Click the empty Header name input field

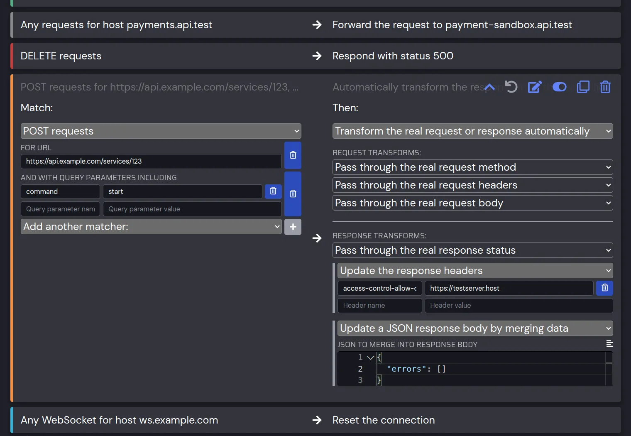click(379, 306)
